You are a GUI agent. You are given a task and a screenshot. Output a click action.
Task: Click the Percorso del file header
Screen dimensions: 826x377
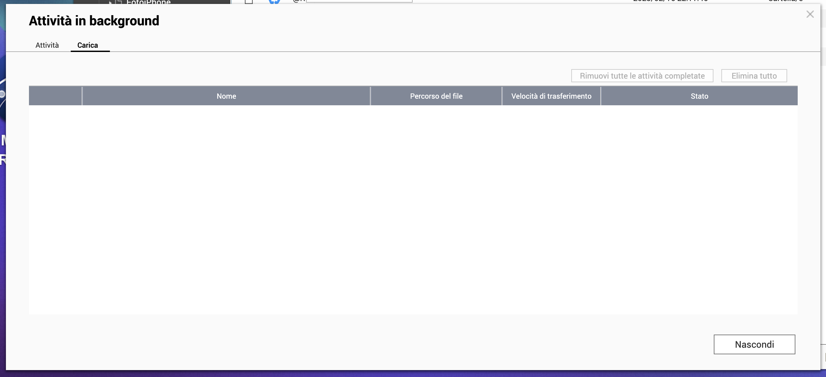click(x=436, y=96)
